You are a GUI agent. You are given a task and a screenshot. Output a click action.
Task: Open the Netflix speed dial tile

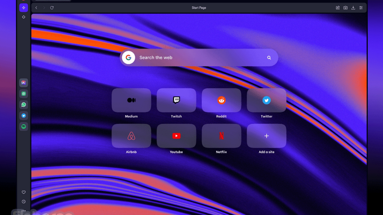tap(221, 136)
